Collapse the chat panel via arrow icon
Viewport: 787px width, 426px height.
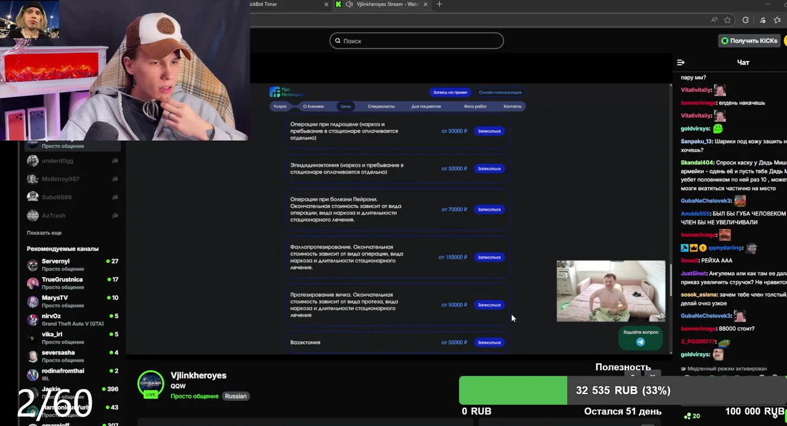[681, 62]
